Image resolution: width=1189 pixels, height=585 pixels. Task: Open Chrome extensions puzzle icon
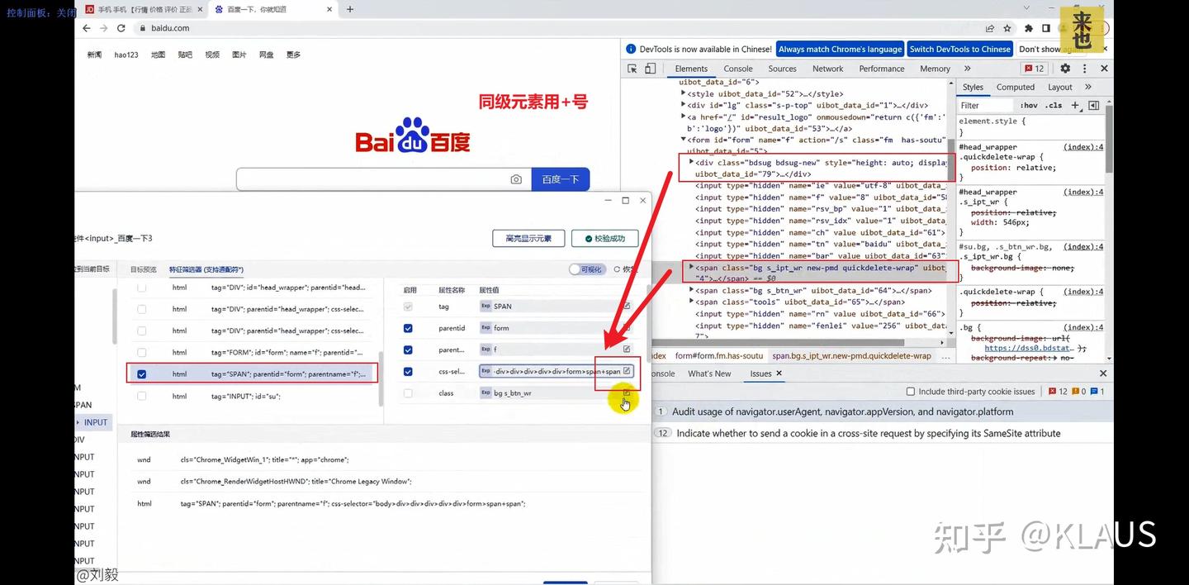1029,28
